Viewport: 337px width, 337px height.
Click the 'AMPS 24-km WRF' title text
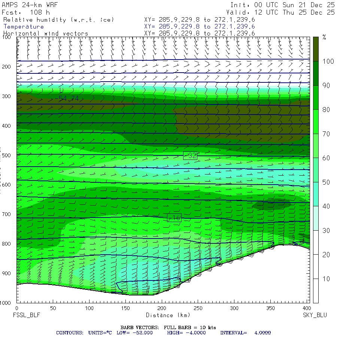click(30, 5)
